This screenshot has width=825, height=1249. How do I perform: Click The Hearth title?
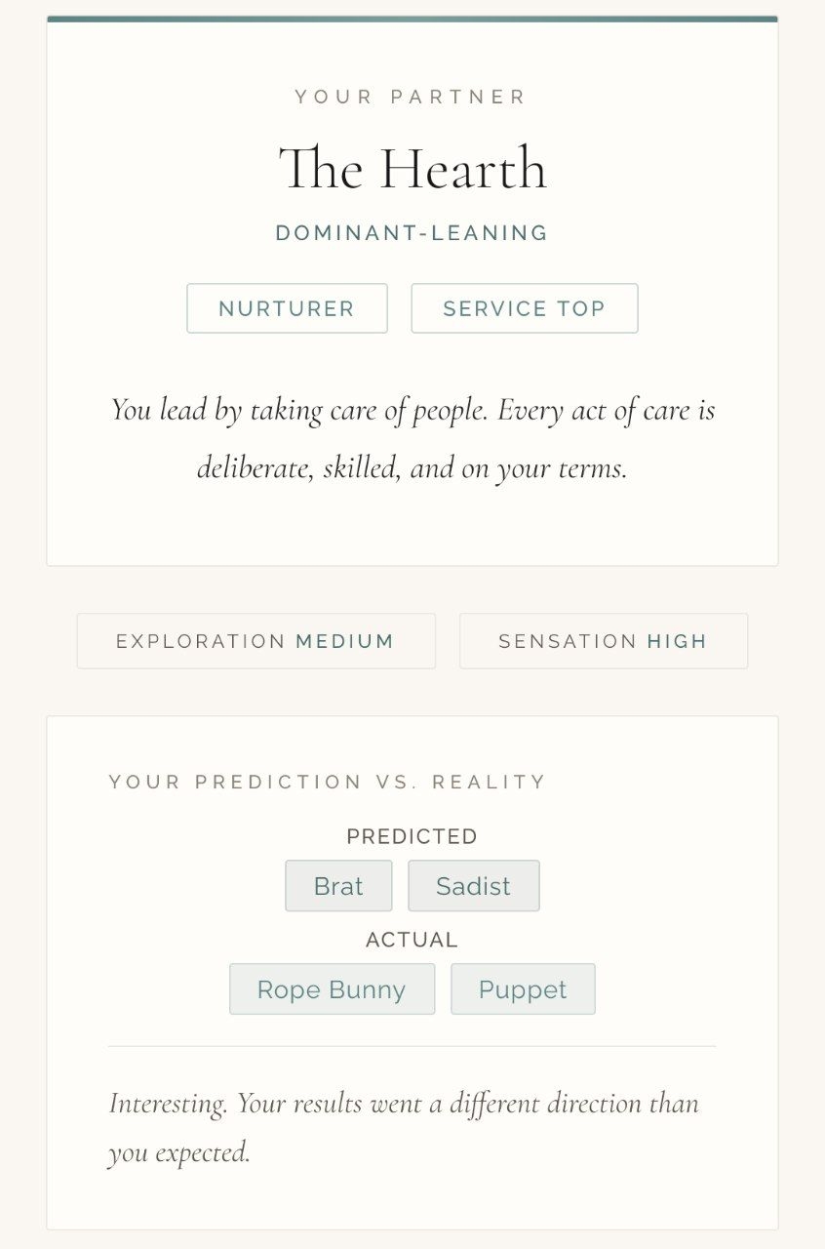tap(412, 168)
